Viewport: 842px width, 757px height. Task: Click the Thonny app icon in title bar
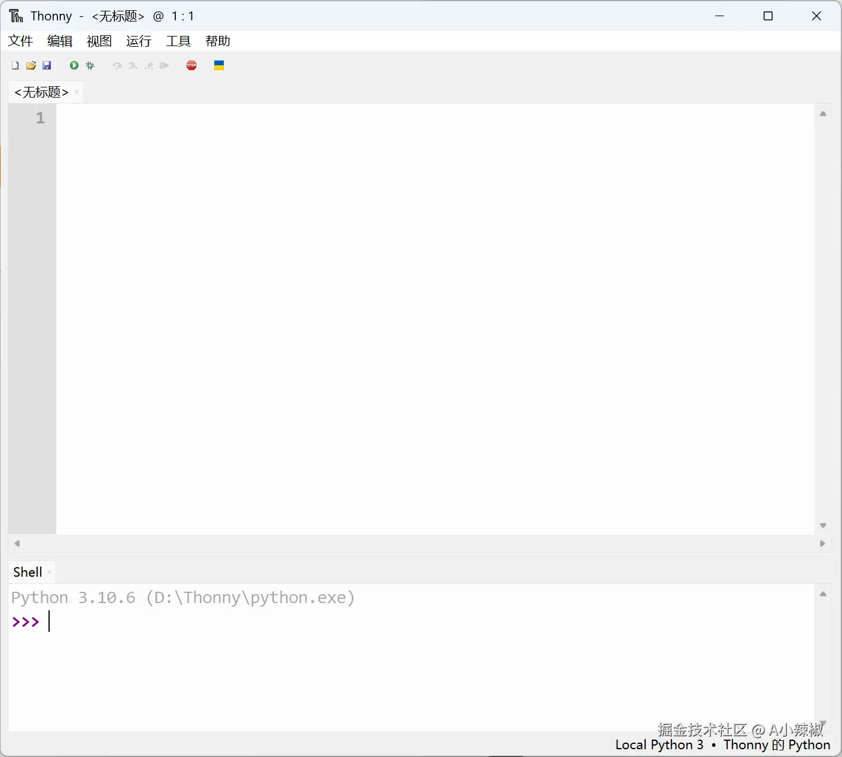pyautogui.click(x=16, y=16)
